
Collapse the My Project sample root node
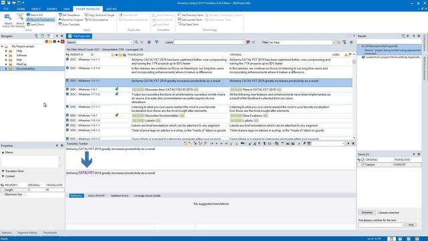tap(2, 46)
